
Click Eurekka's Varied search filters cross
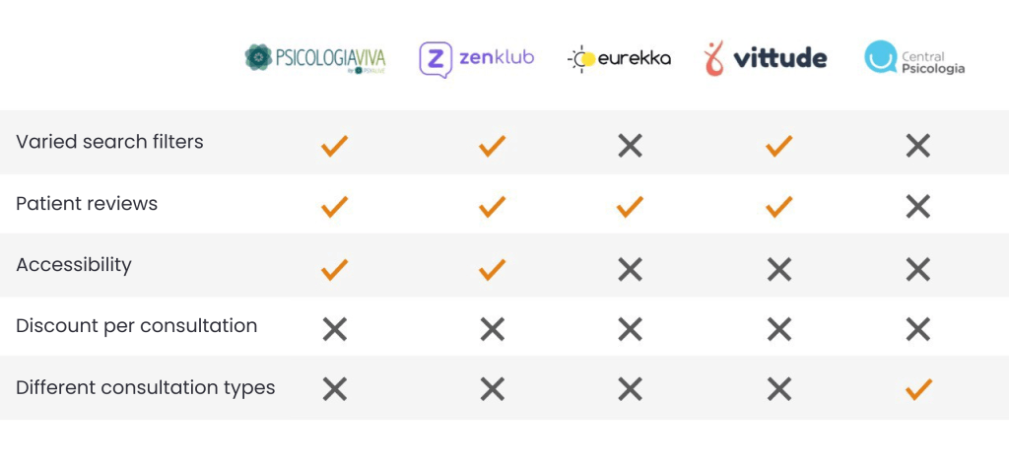click(x=630, y=147)
